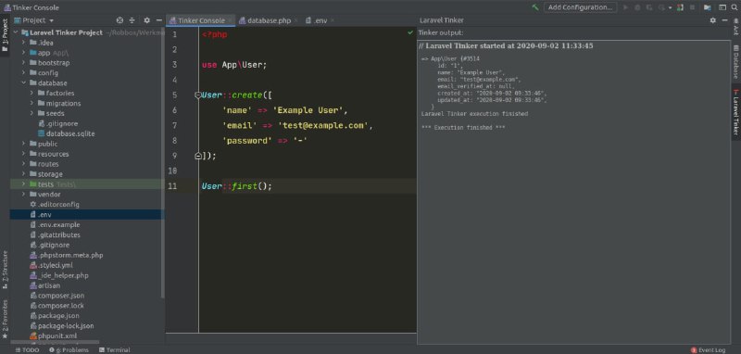This screenshot has height=354, width=741.
Task: Close the database.php tab
Action: click(295, 20)
